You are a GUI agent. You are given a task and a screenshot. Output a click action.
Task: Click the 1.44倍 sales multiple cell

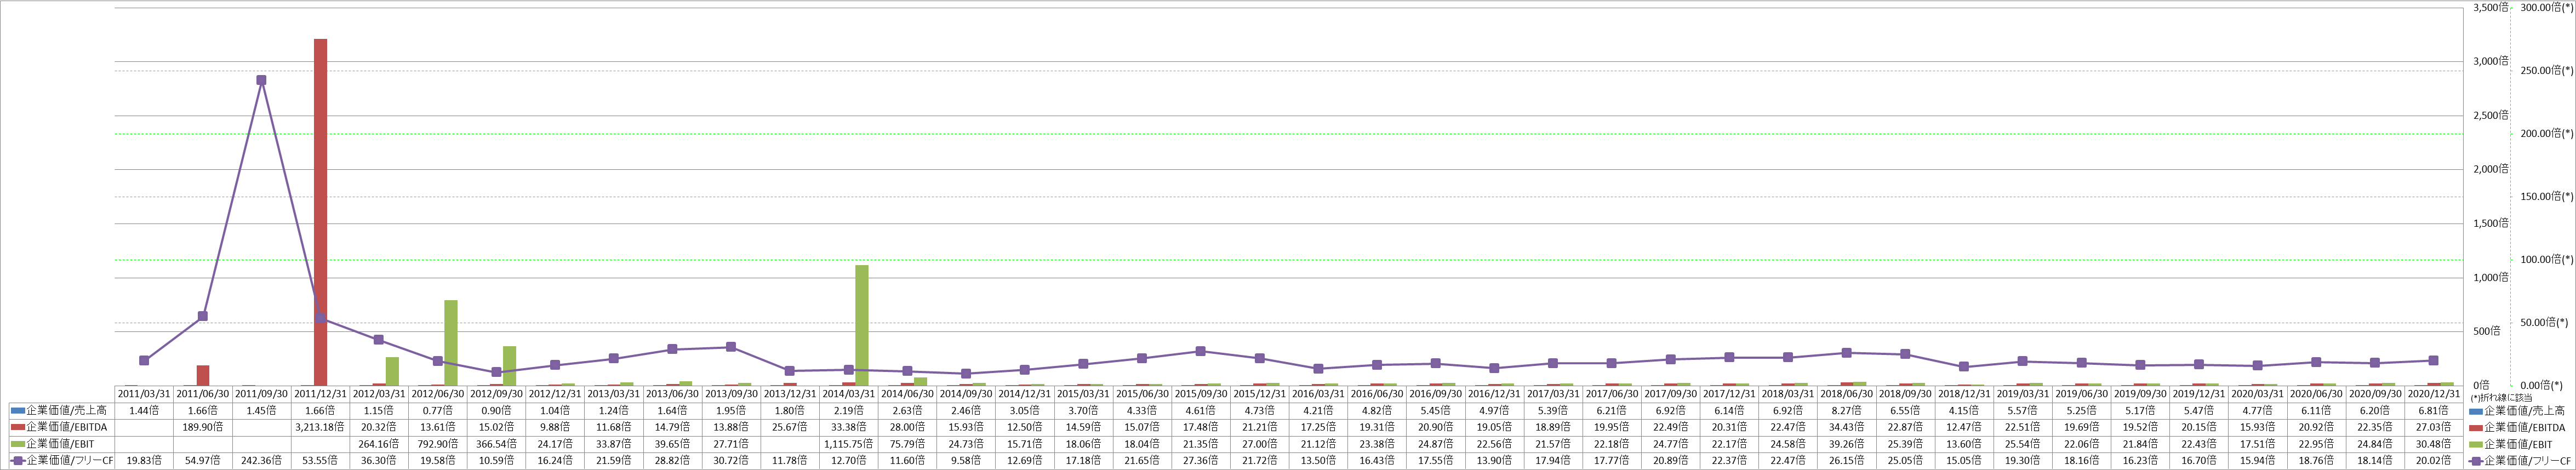[x=144, y=411]
